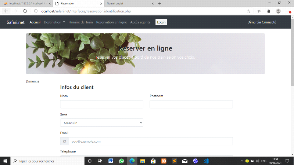
Task: Open Sublime Text from taskbar
Action: [x=174, y=161]
